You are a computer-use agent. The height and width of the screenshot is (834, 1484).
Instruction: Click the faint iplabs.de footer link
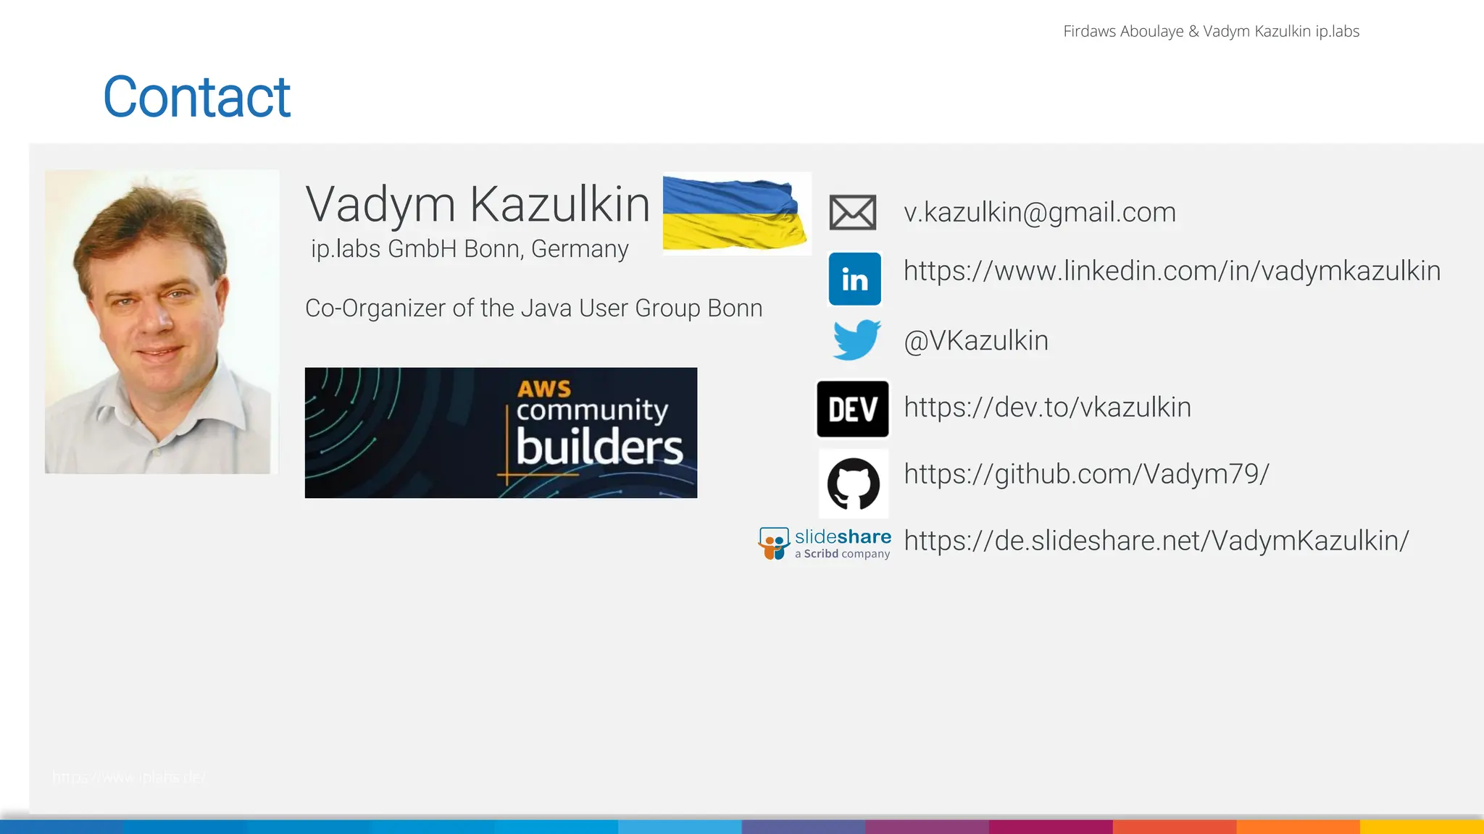click(x=129, y=778)
